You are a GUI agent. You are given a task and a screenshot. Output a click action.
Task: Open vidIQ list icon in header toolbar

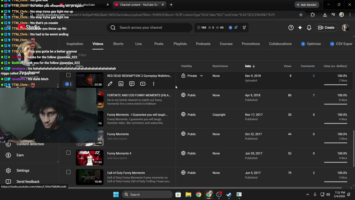pos(236,27)
